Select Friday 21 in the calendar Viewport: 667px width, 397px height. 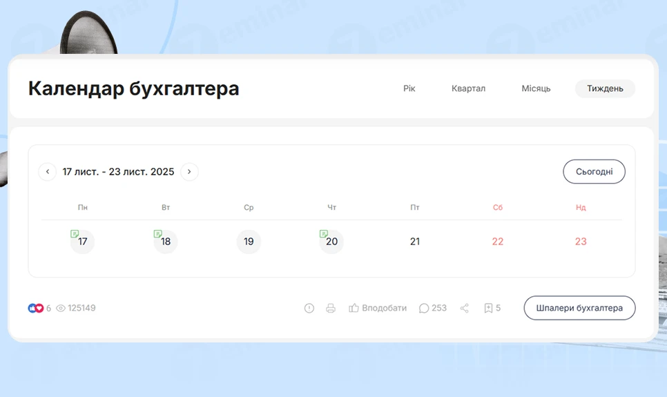coord(415,242)
